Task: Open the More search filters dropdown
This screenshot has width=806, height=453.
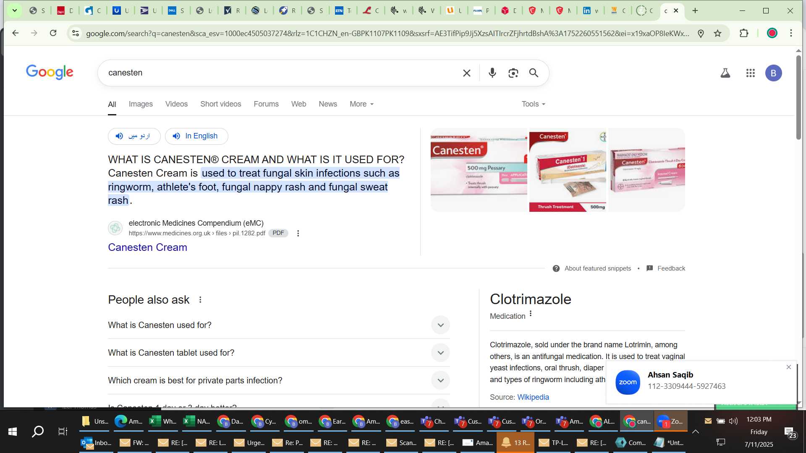Action: (x=361, y=104)
